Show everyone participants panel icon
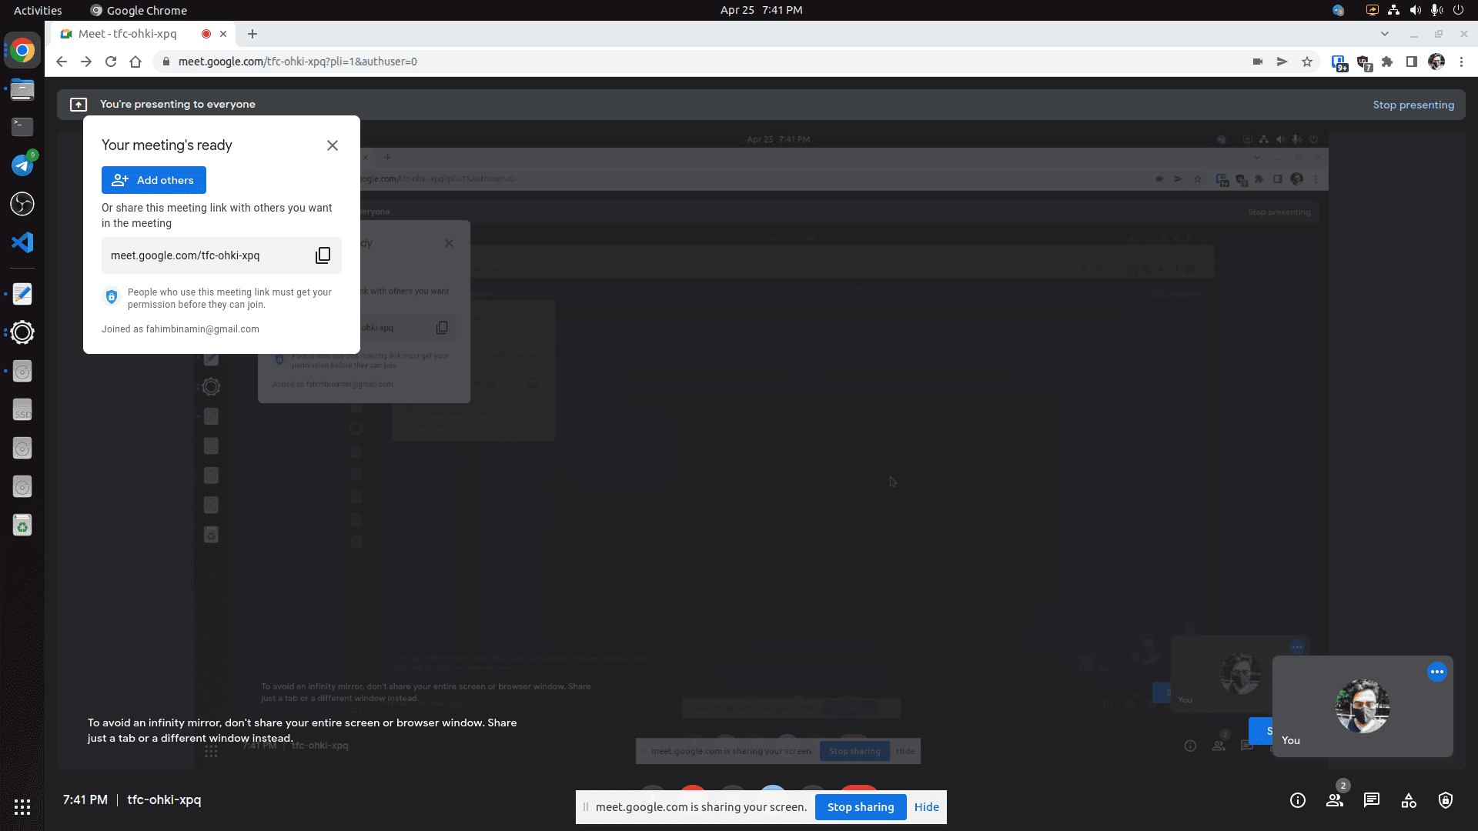Image resolution: width=1478 pixels, height=831 pixels. point(1335,800)
